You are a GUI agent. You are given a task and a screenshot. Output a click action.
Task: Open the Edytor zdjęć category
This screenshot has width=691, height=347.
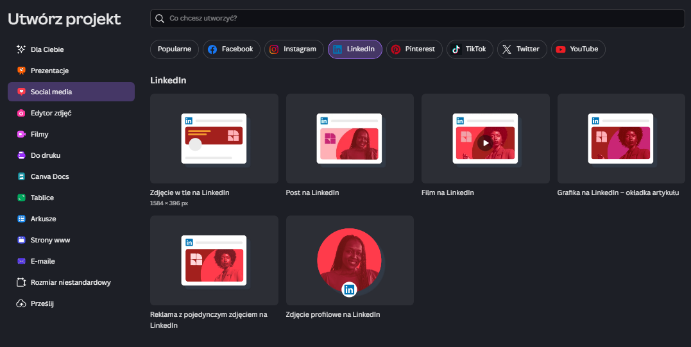click(71, 113)
